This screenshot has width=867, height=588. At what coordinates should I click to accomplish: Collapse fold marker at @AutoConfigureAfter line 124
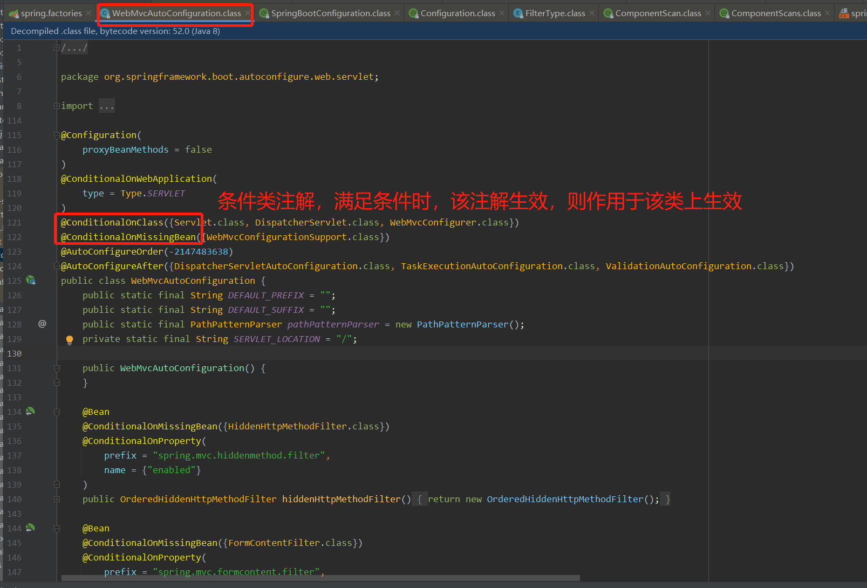coord(57,266)
